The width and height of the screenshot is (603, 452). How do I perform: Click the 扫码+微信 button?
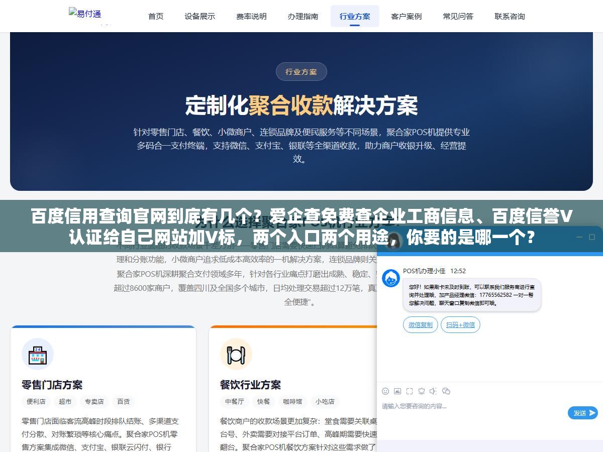pos(460,325)
